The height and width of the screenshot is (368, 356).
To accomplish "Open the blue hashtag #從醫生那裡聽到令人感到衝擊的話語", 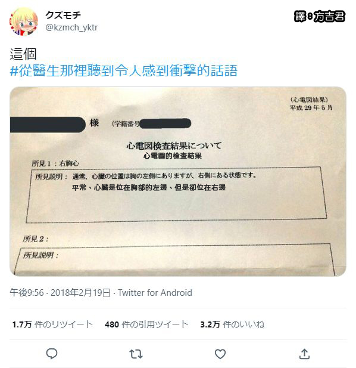I will (x=124, y=70).
